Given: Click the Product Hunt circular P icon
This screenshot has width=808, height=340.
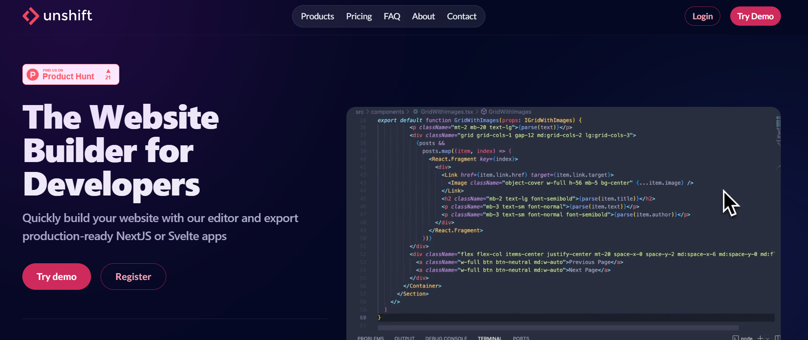Looking at the screenshot, I should coord(33,75).
